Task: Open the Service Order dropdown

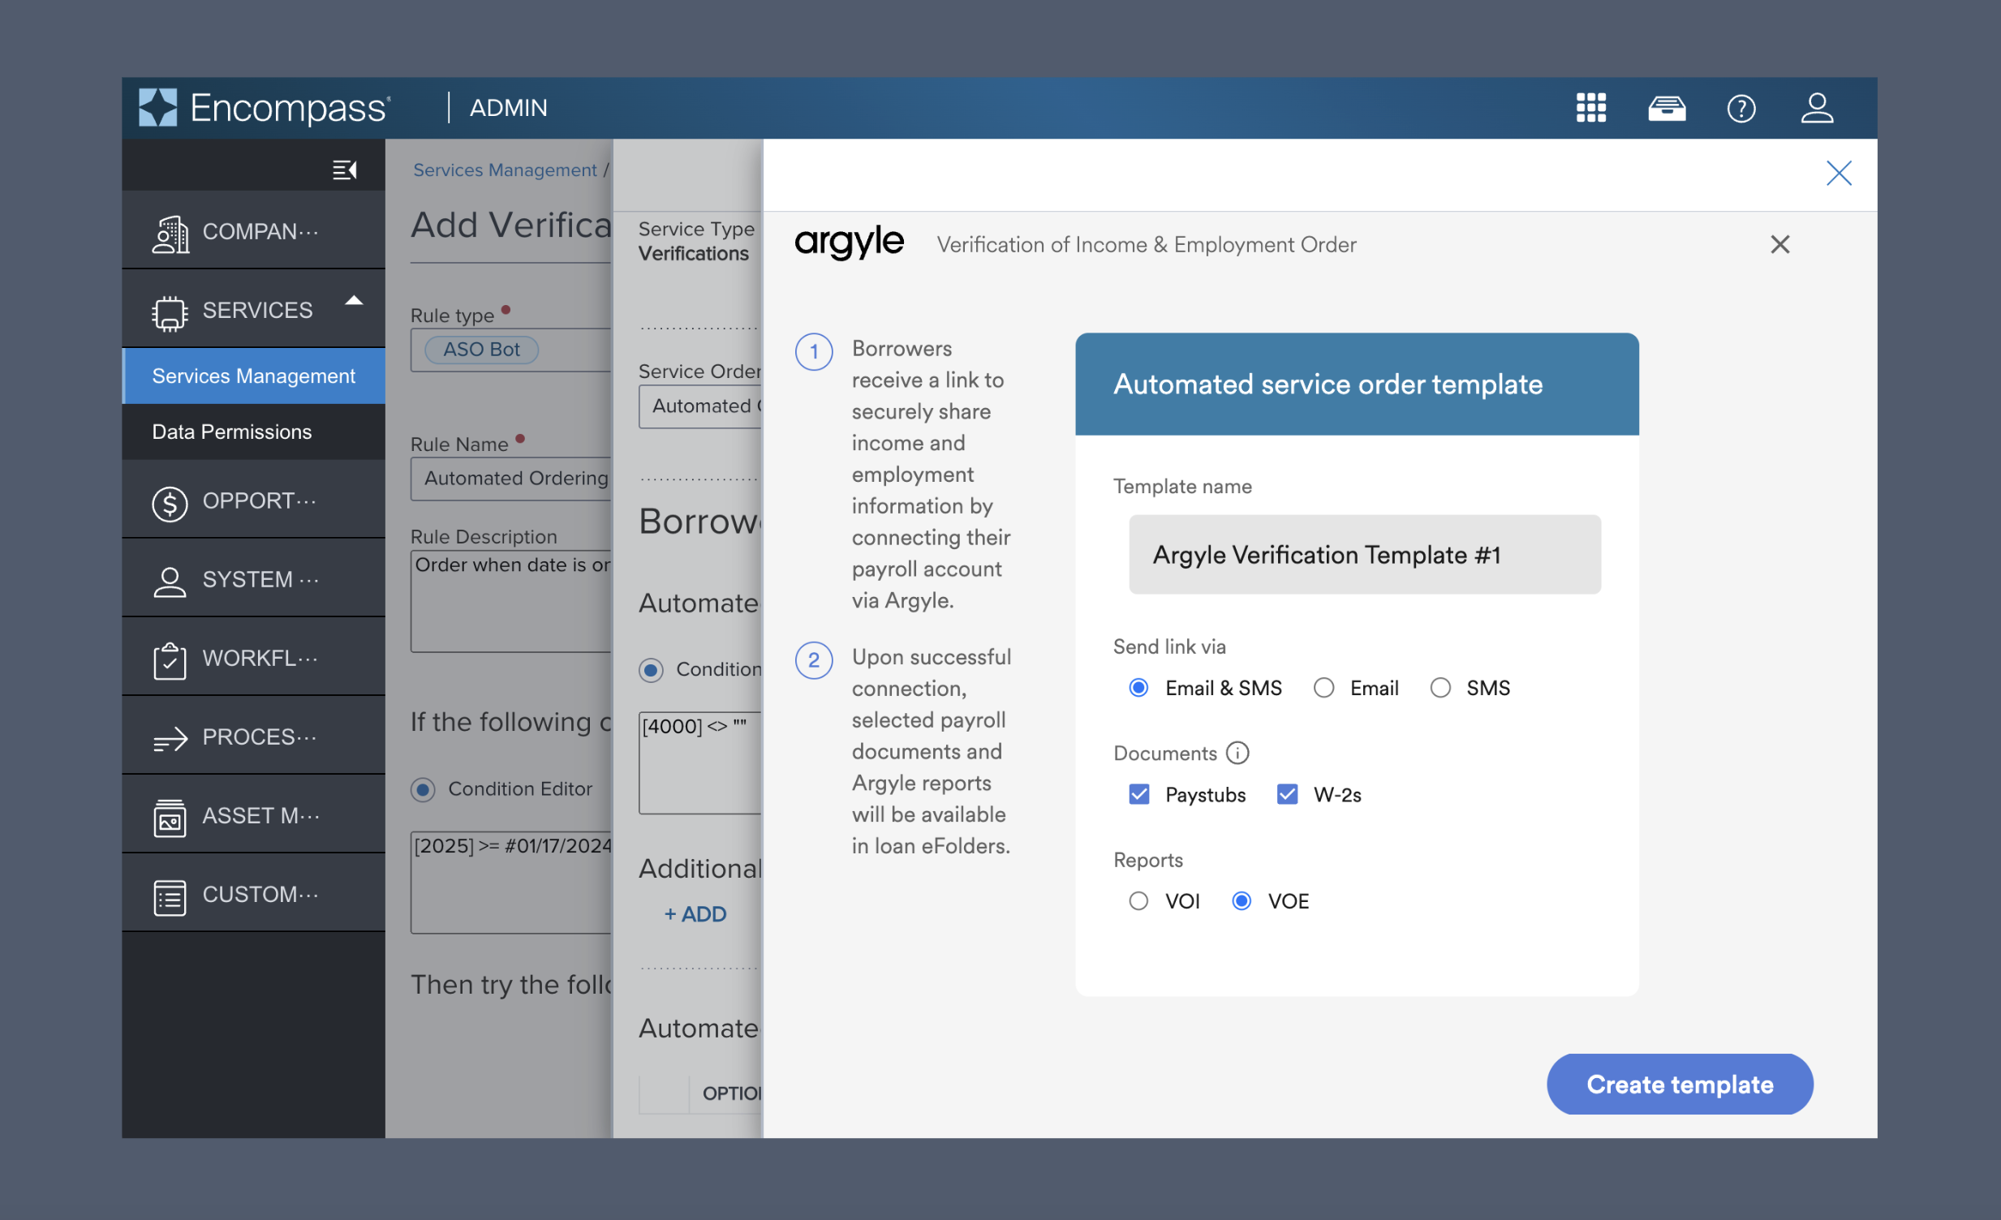Action: (700, 406)
